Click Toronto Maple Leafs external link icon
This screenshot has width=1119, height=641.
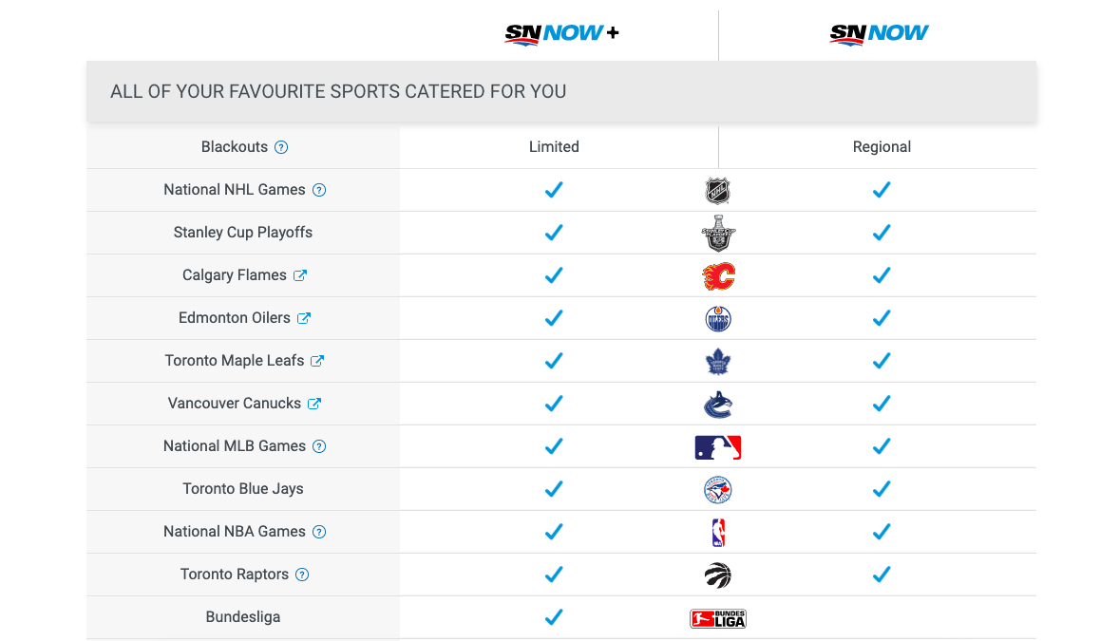317,361
